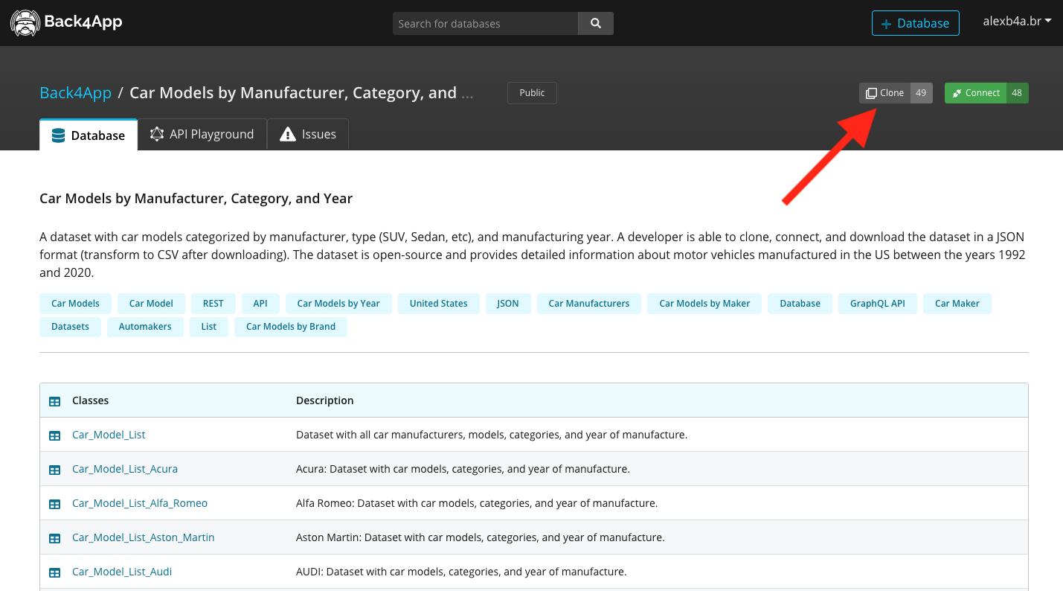Click the table icon beside Car_Model_List_Aston_Martin
Viewport: 1063px width, 591px height.
pos(54,538)
